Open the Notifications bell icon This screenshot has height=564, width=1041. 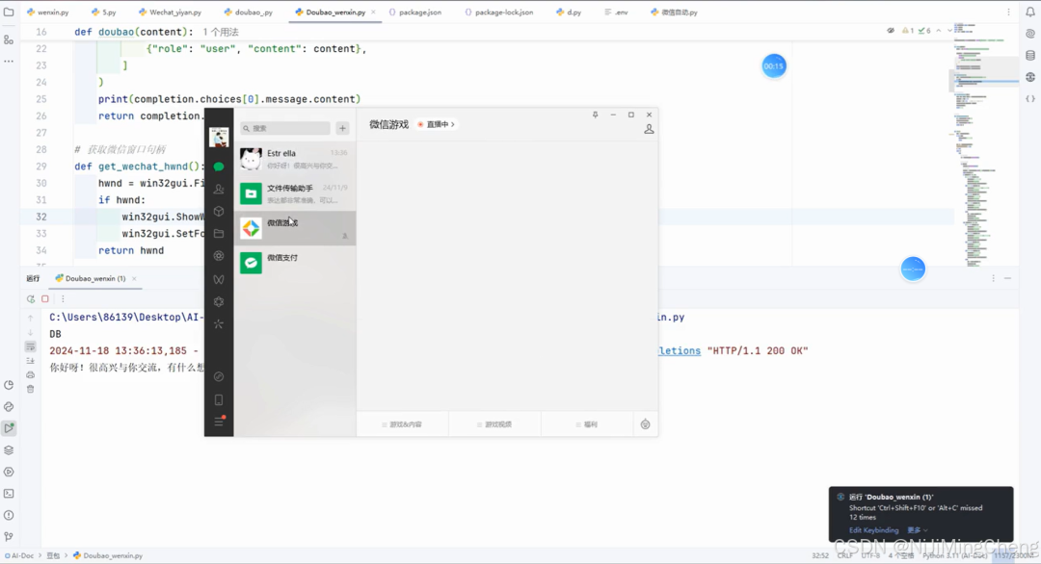(1030, 12)
